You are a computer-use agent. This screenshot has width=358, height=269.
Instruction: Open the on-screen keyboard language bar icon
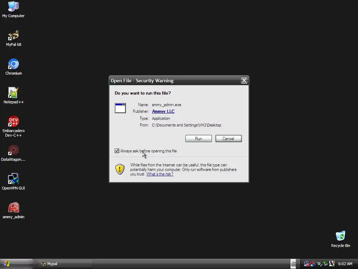coord(293,264)
